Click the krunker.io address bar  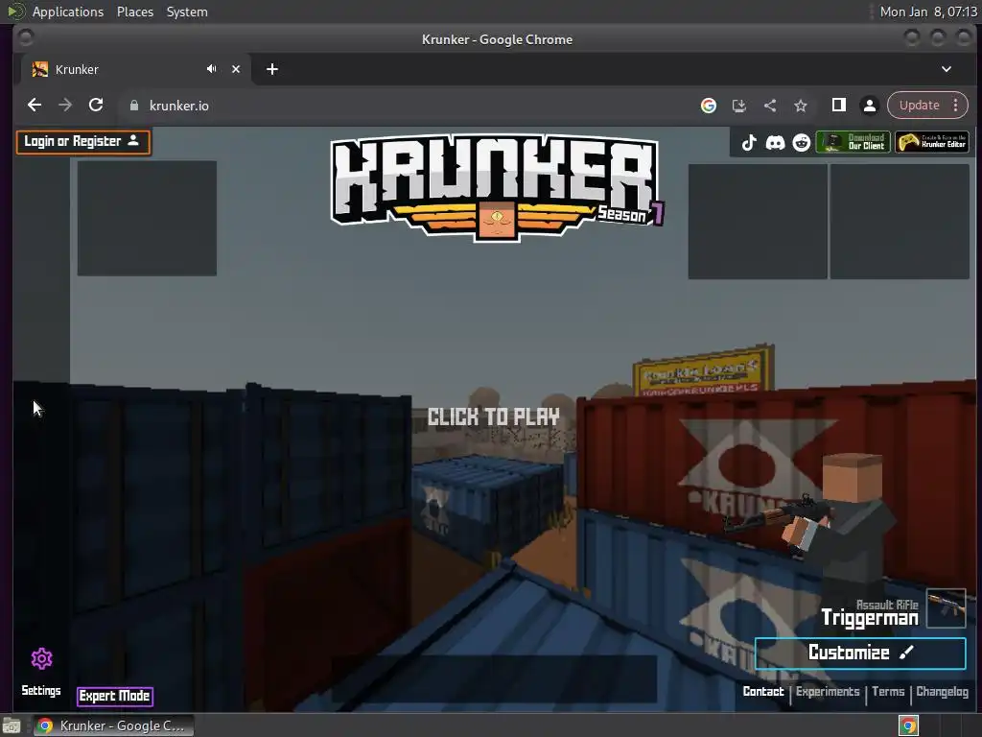pos(407,106)
